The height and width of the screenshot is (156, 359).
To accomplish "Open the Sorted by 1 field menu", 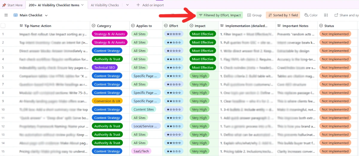I will [x=283, y=15].
